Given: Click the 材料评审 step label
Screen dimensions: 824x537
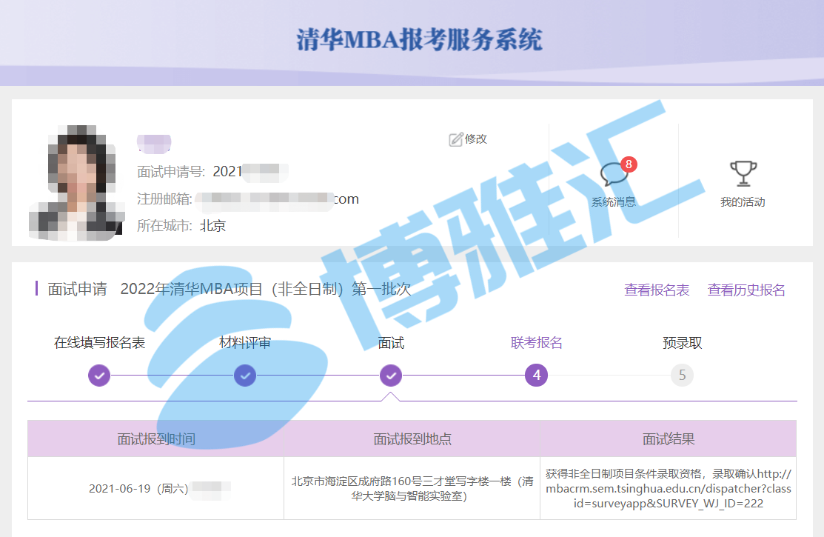Looking at the screenshot, I should (x=245, y=343).
